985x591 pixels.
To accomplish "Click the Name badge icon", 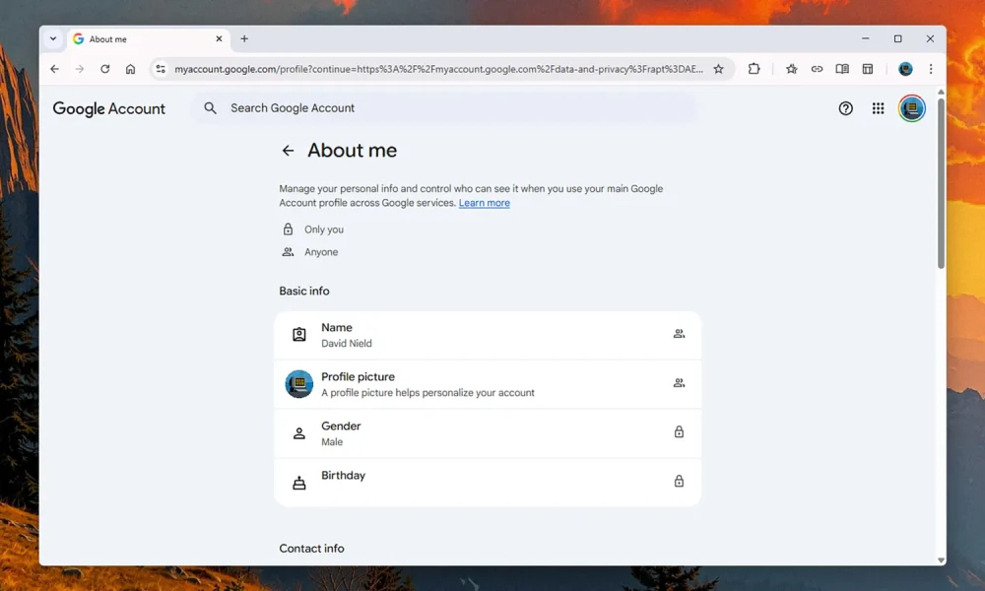I will pos(299,335).
